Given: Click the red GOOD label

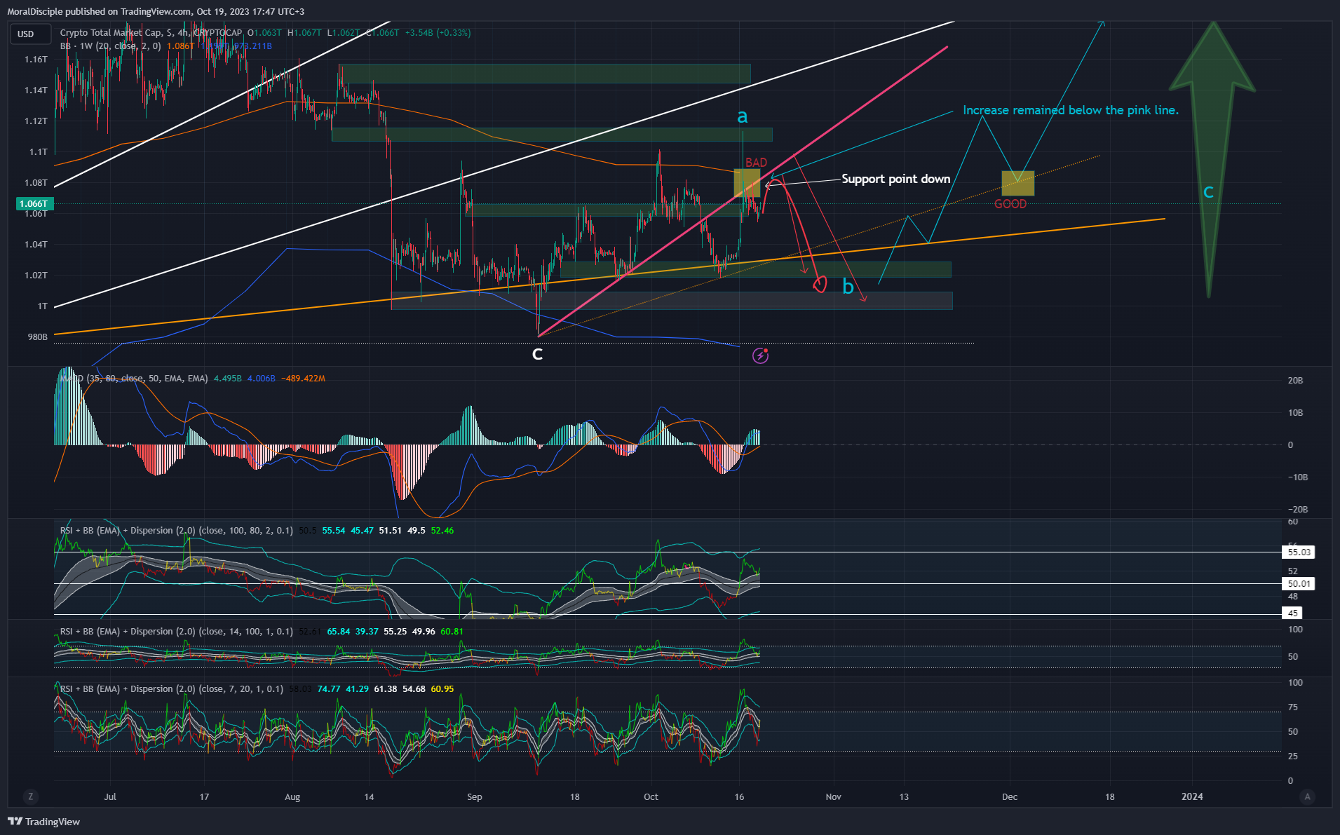Looking at the screenshot, I should pyautogui.click(x=1010, y=204).
